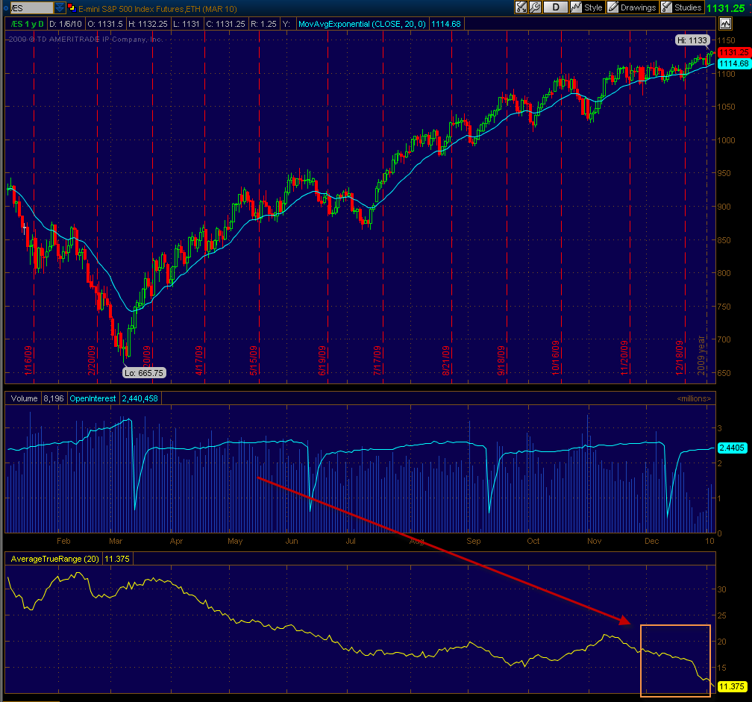Click the C: 1131.25 close readout
This screenshot has height=702, width=752.
(225, 24)
